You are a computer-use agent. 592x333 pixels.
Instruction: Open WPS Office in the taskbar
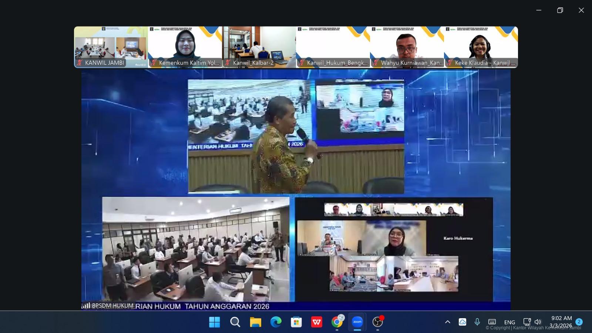click(316, 322)
